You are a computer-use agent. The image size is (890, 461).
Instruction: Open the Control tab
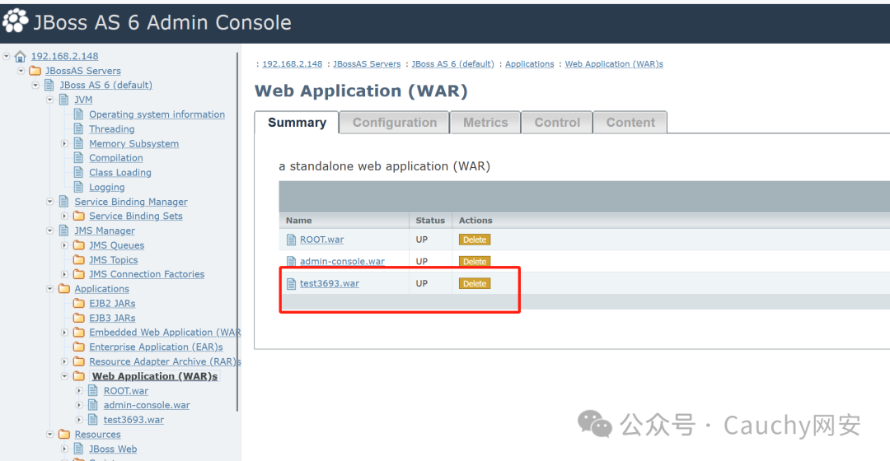557,123
